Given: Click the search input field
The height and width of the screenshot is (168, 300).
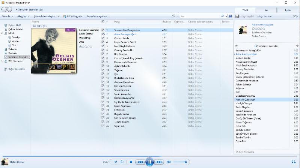Looking at the screenshot, I should (x=200, y=16).
